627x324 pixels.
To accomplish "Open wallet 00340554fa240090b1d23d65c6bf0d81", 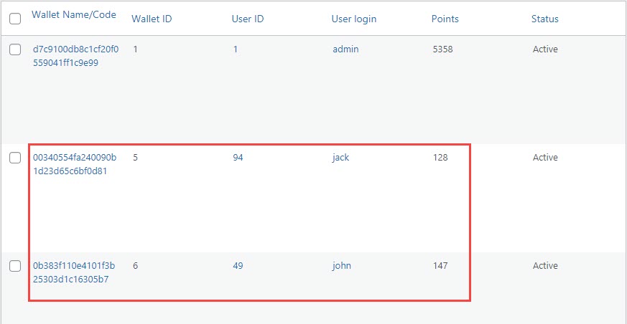I will pos(75,164).
